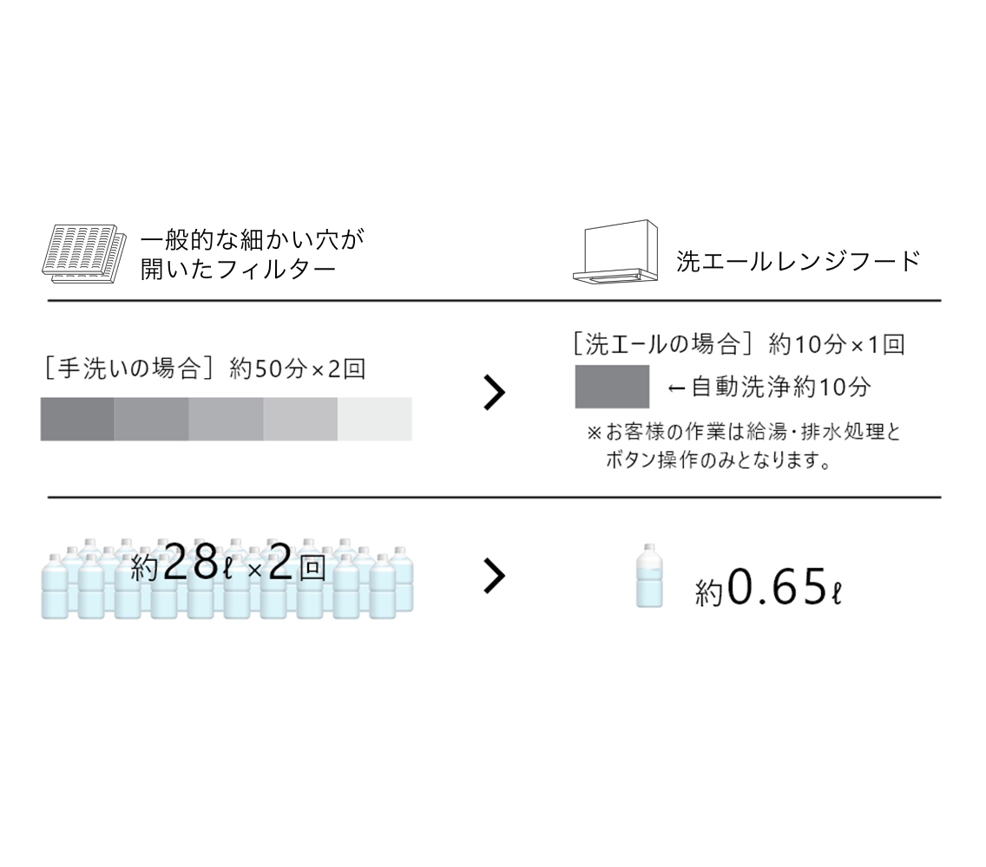The image size is (986, 867).
Task: Click the single water bottle icon
Action: pyautogui.click(x=648, y=576)
